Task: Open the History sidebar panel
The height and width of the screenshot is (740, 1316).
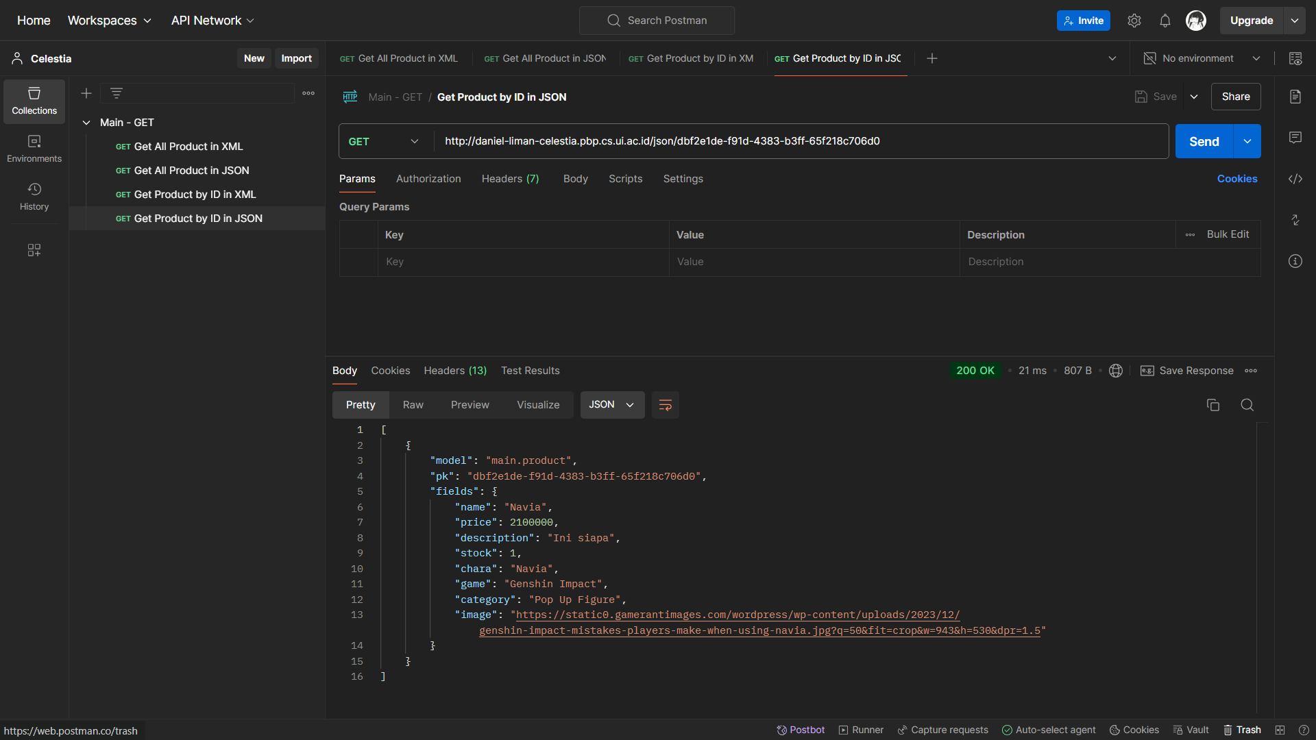Action: [x=34, y=196]
